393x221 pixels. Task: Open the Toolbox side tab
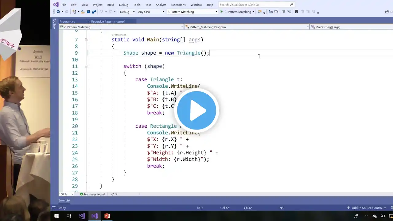(x=54, y=24)
